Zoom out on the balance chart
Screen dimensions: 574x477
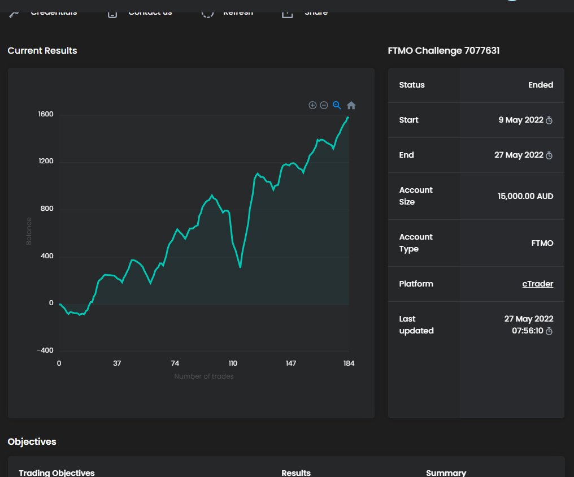(324, 105)
